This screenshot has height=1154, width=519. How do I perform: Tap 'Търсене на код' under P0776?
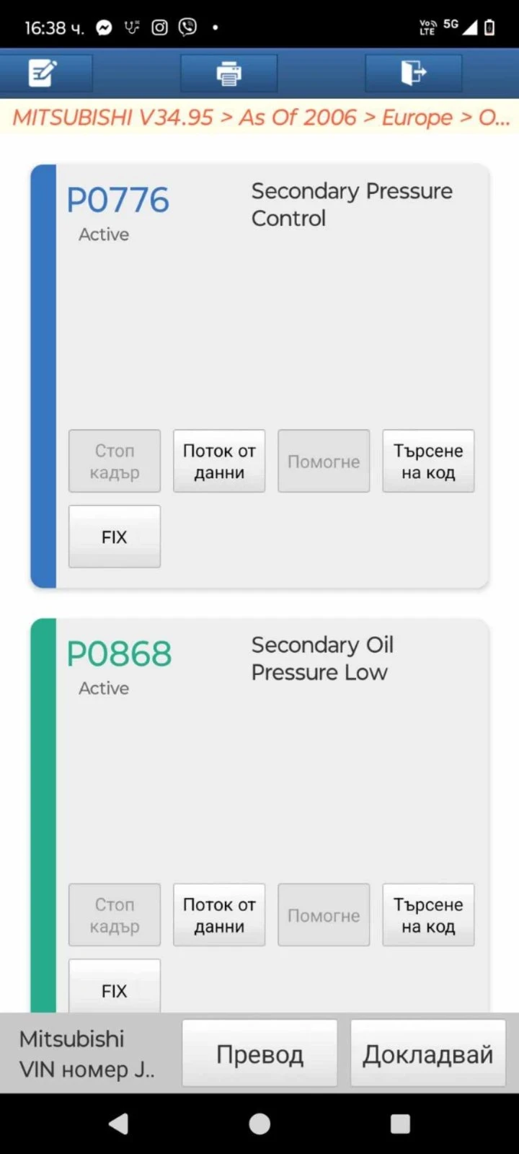click(x=428, y=462)
